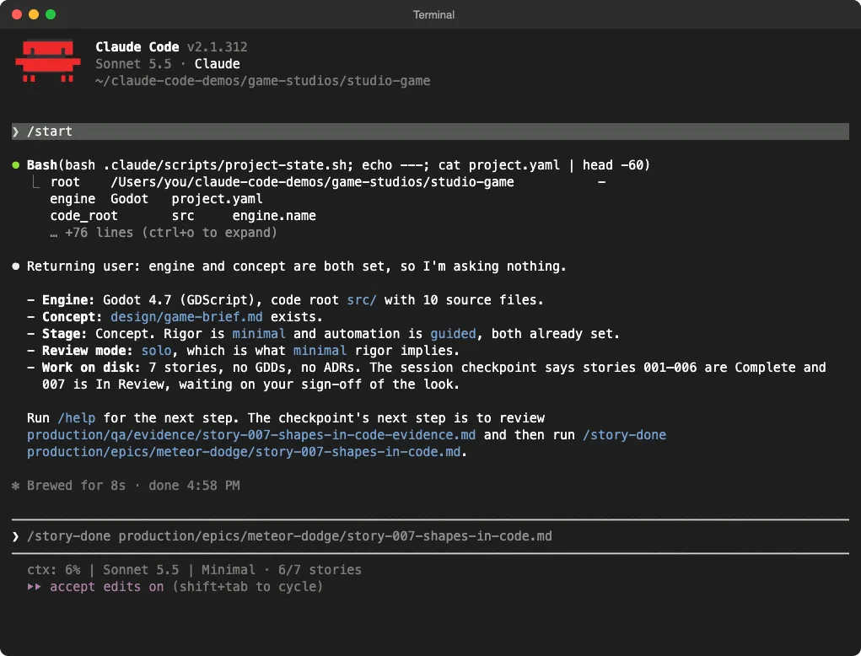Screen dimensions: 861x656
Task: Click the 'root /Users/you/claude-code-demos' output row
Action: [328, 182]
